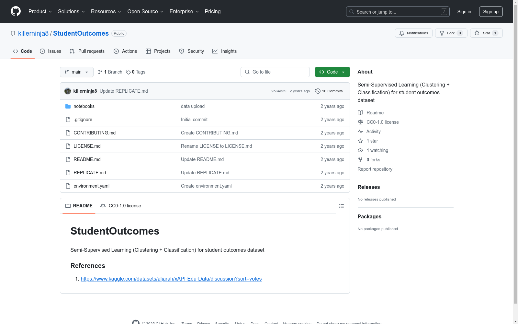Click the GitHub logo in header
The image size is (518, 324).
point(16,11)
